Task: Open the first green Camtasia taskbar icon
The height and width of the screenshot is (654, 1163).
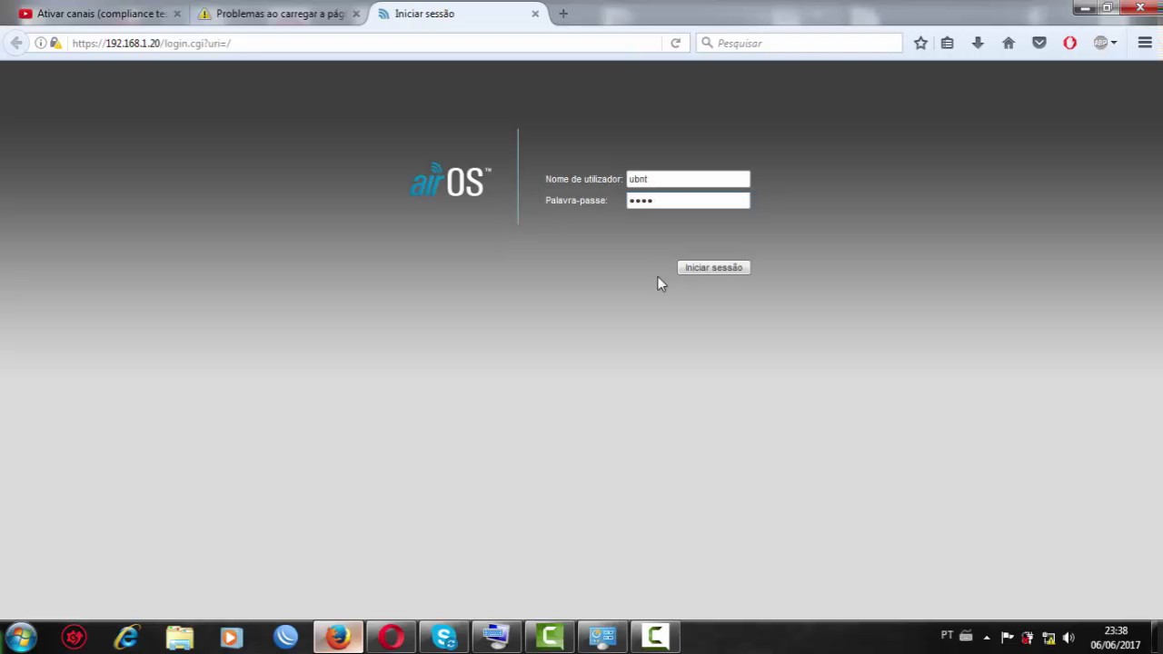Action: pyautogui.click(x=549, y=637)
